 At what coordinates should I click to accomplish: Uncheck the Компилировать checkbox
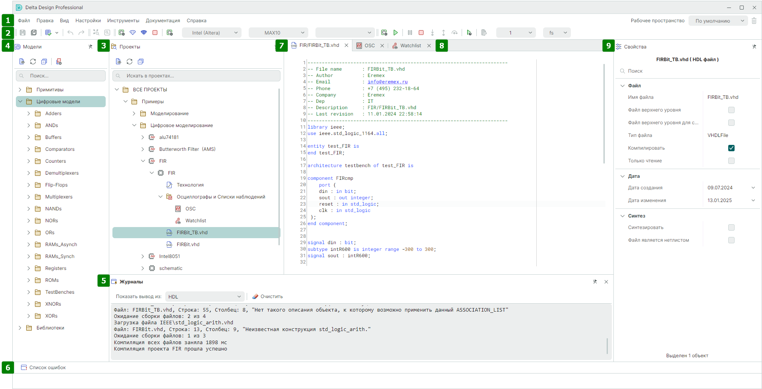[731, 148]
